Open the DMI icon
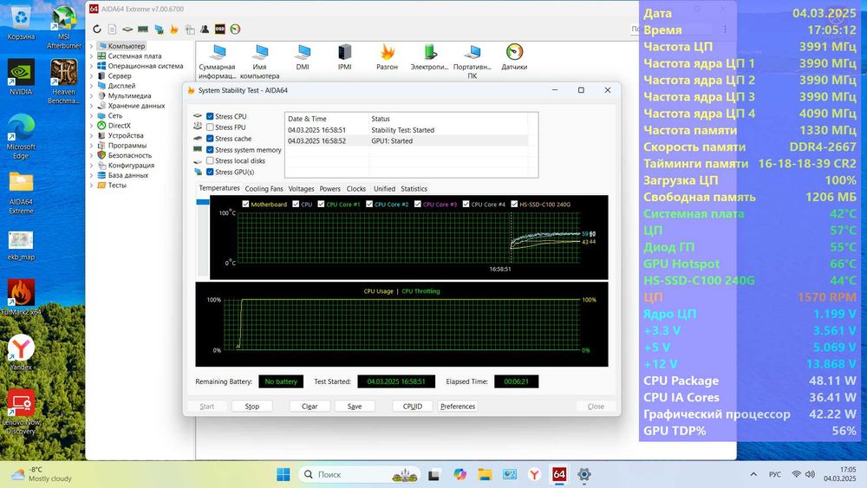 (x=303, y=54)
